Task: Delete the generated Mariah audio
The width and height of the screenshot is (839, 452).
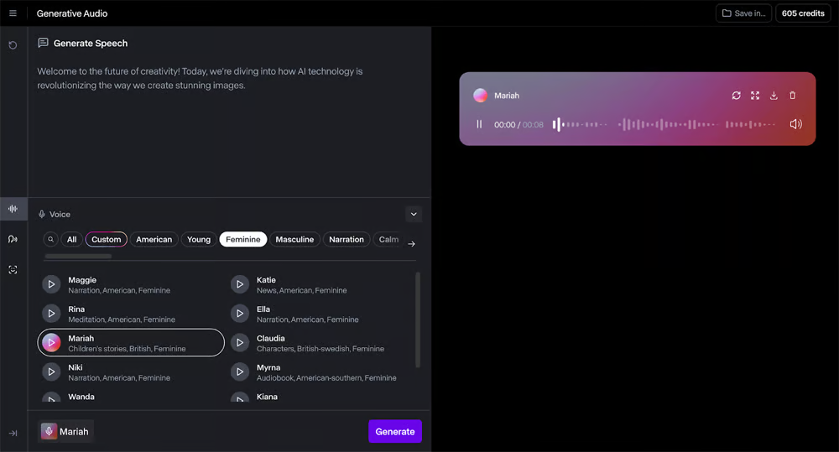Action: pos(793,96)
